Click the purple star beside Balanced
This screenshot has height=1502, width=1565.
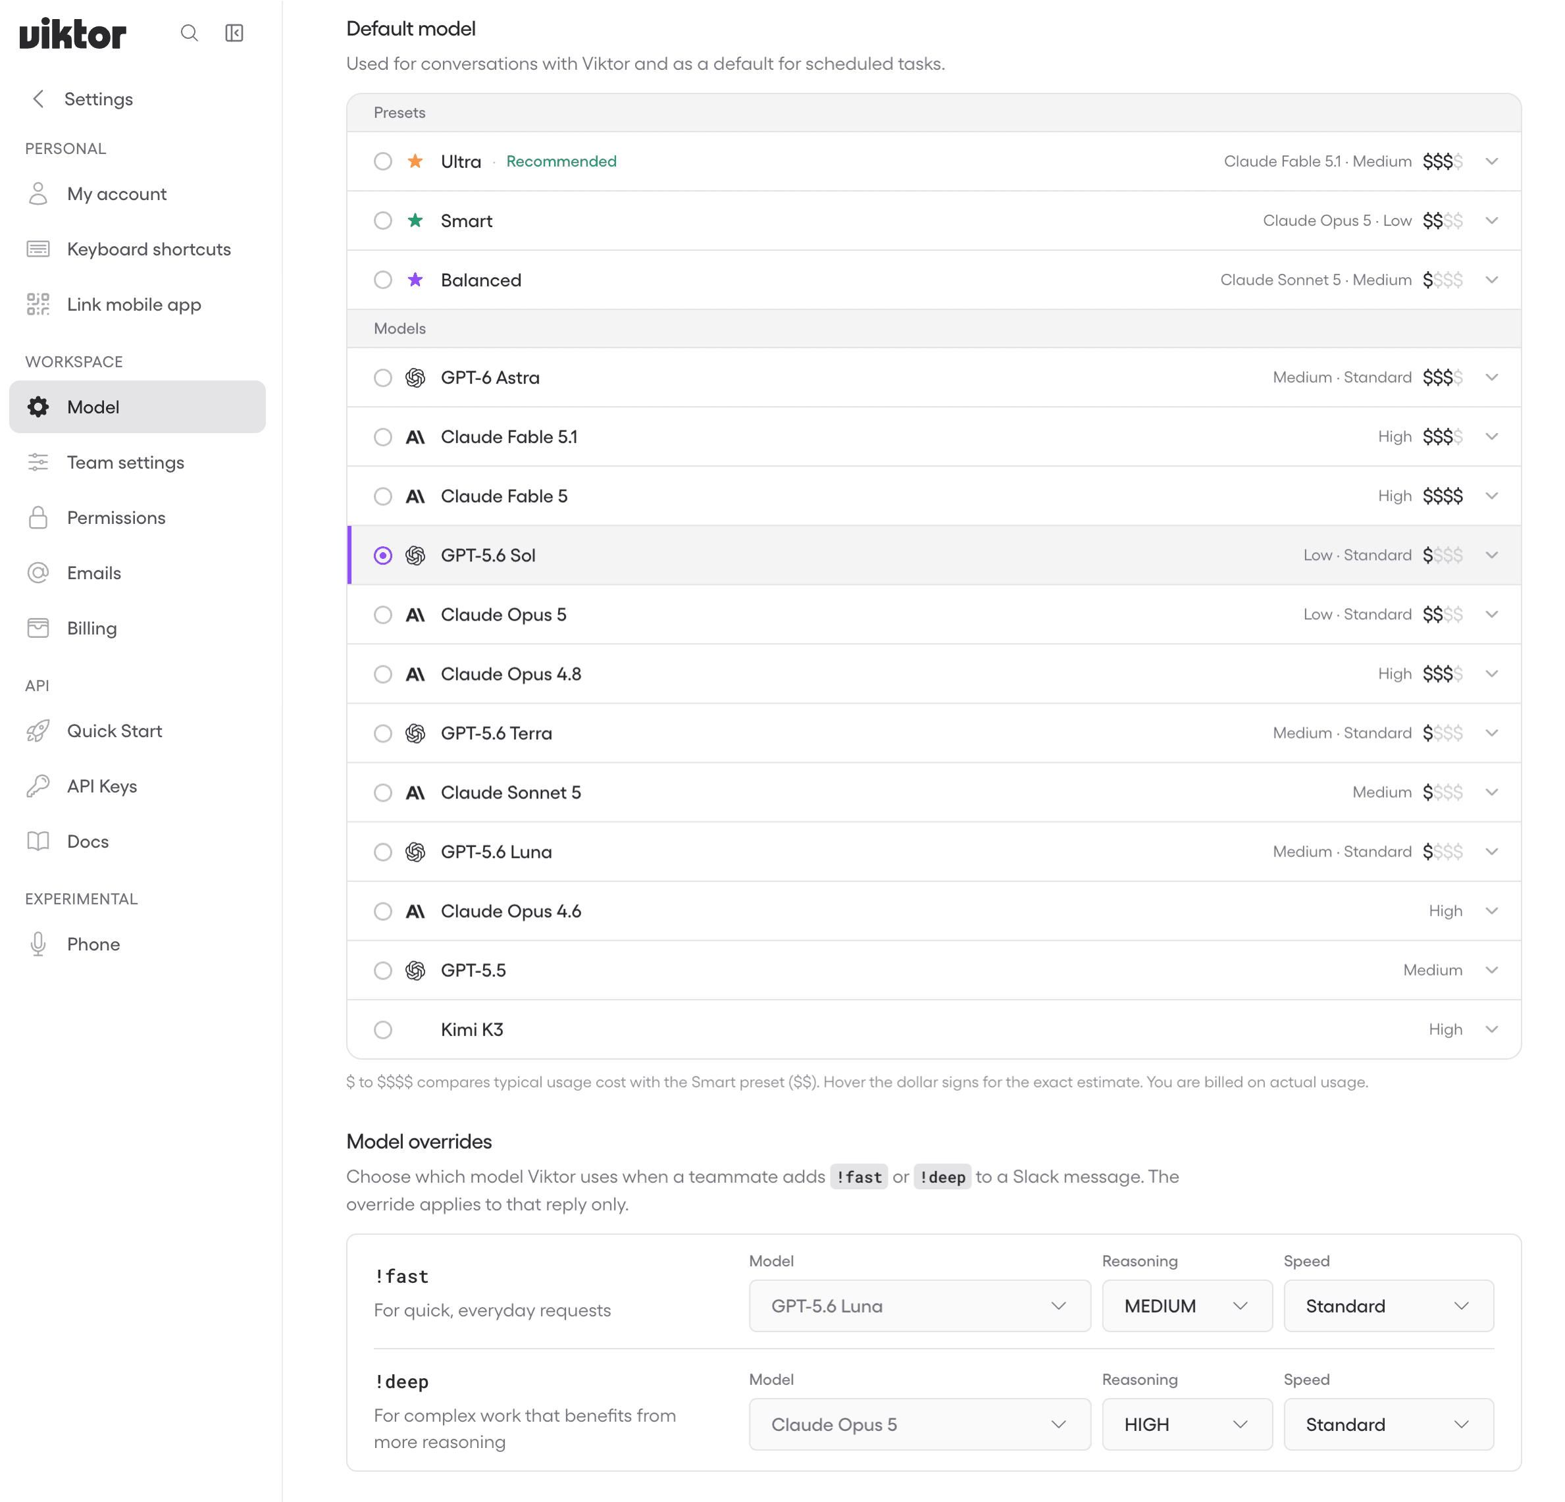coord(415,280)
